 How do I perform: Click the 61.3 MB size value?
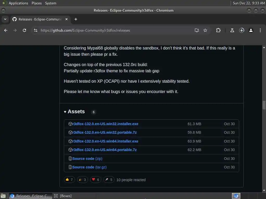pyautogui.click(x=194, y=124)
